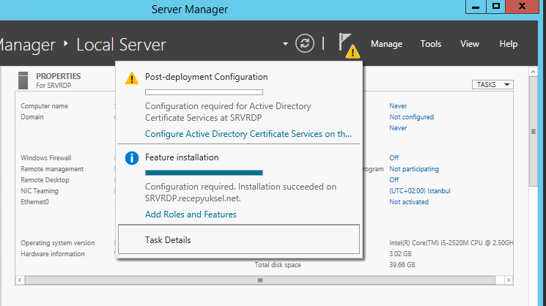Click the 'Off' link above the time zone
The width and height of the screenshot is (546, 306).
pos(394,180)
